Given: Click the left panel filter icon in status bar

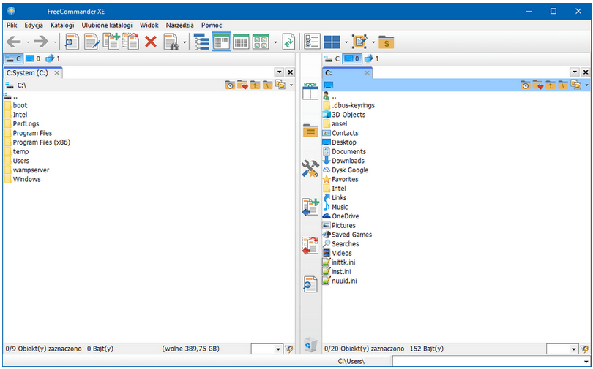Looking at the screenshot, I should pos(290,349).
